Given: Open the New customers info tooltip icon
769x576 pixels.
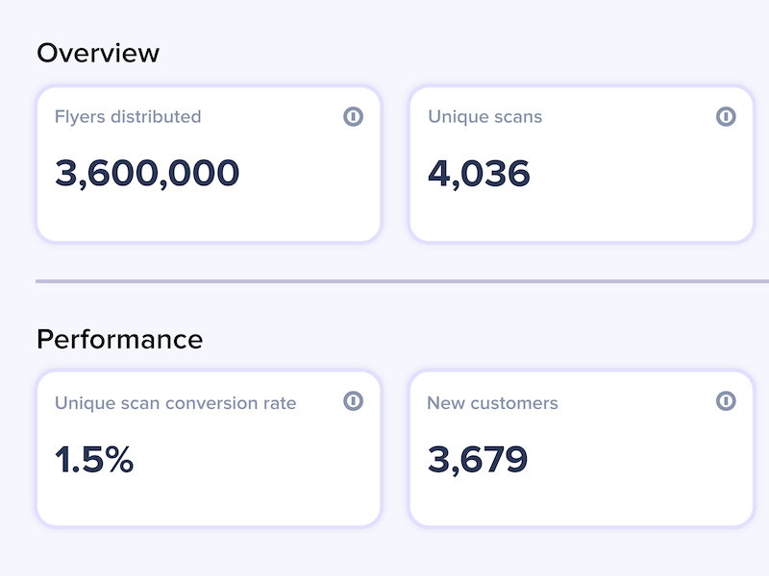Looking at the screenshot, I should [x=726, y=400].
